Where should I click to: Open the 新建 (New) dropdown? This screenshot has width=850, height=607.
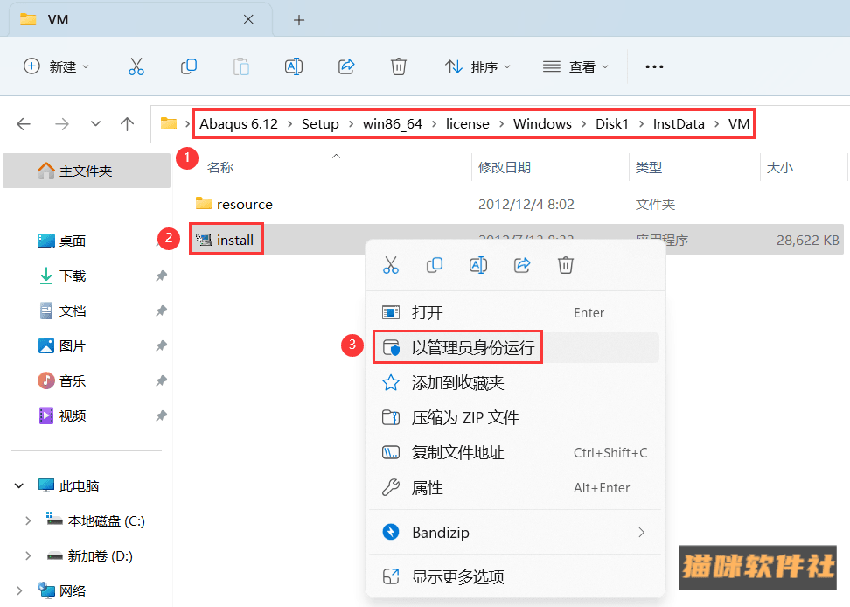click(x=56, y=66)
